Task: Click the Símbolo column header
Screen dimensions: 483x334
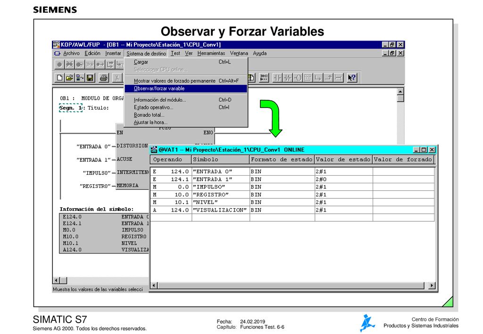Action: pyautogui.click(x=220, y=159)
